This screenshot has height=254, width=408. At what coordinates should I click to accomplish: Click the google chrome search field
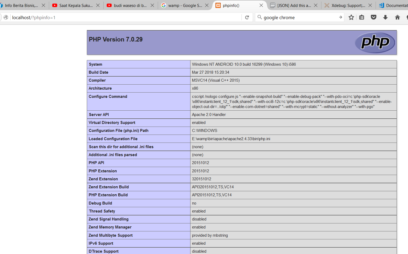click(300, 17)
